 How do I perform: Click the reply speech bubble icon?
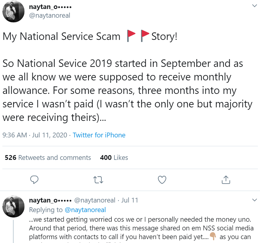34,179
